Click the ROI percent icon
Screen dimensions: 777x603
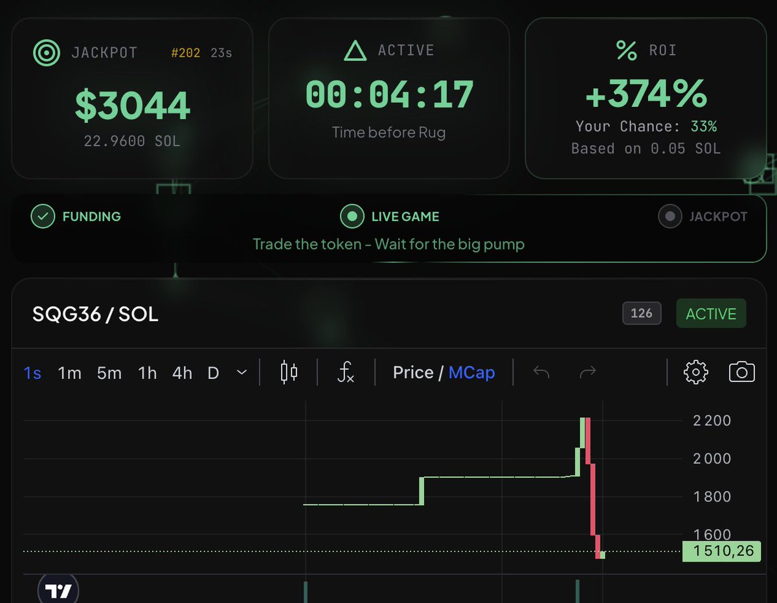(626, 51)
